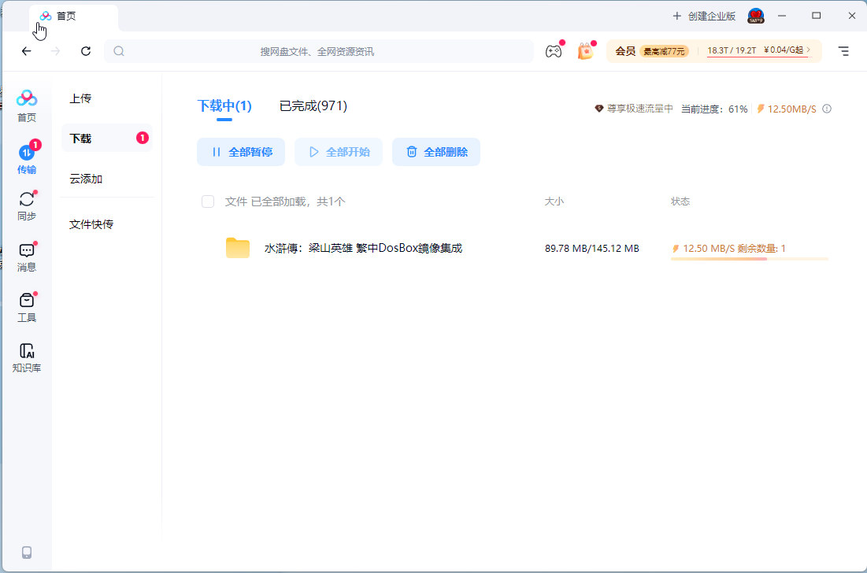Viewport: 867px width, 573px height.
Task: Open the hamburger menu at top right
Action: click(x=843, y=51)
